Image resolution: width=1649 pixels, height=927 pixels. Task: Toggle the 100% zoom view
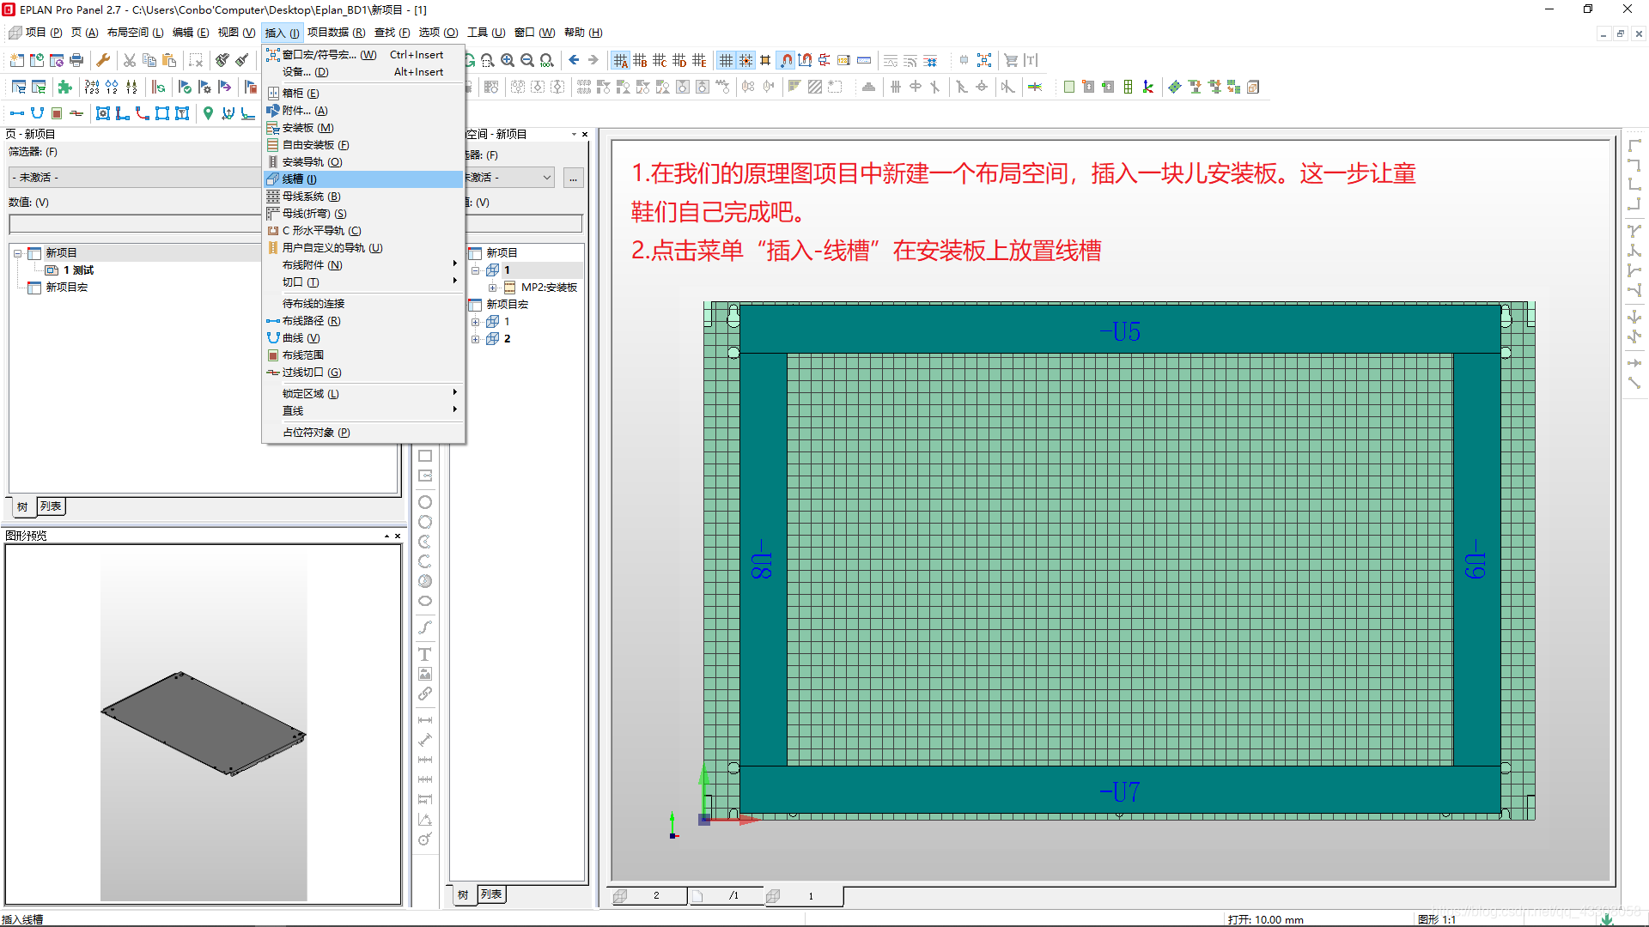[x=546, y=60]
